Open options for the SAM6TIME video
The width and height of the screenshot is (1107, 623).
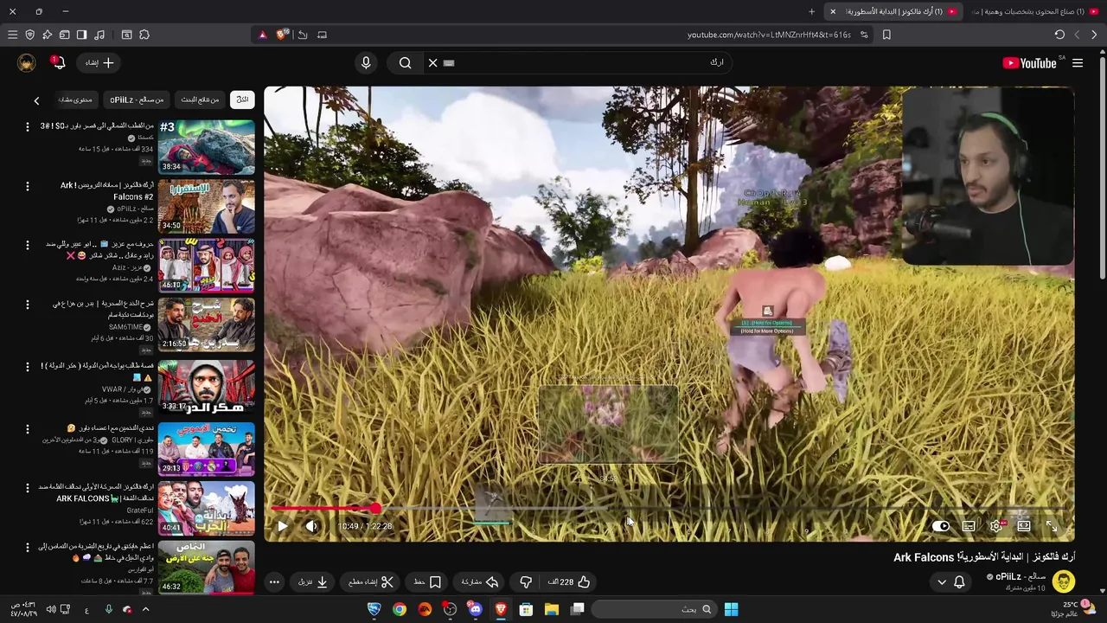coord(27,305)
